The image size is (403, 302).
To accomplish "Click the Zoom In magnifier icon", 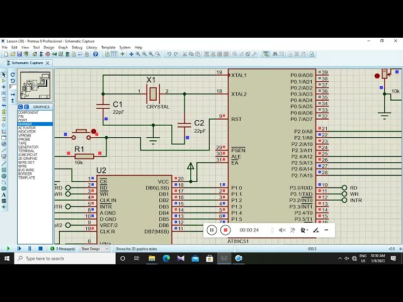I will tap(138, 54).
